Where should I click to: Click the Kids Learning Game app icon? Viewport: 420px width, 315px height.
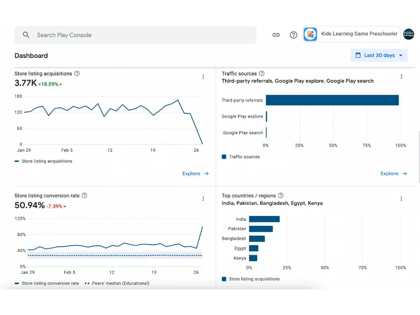(310, 34)
